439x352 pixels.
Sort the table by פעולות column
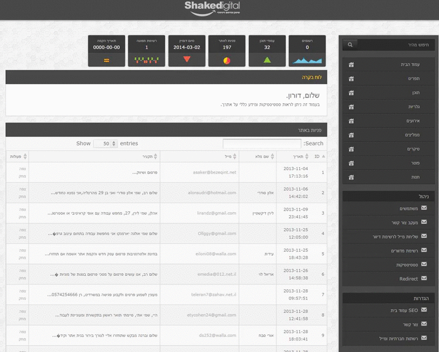pyautogui.click(x=18, y=157)
